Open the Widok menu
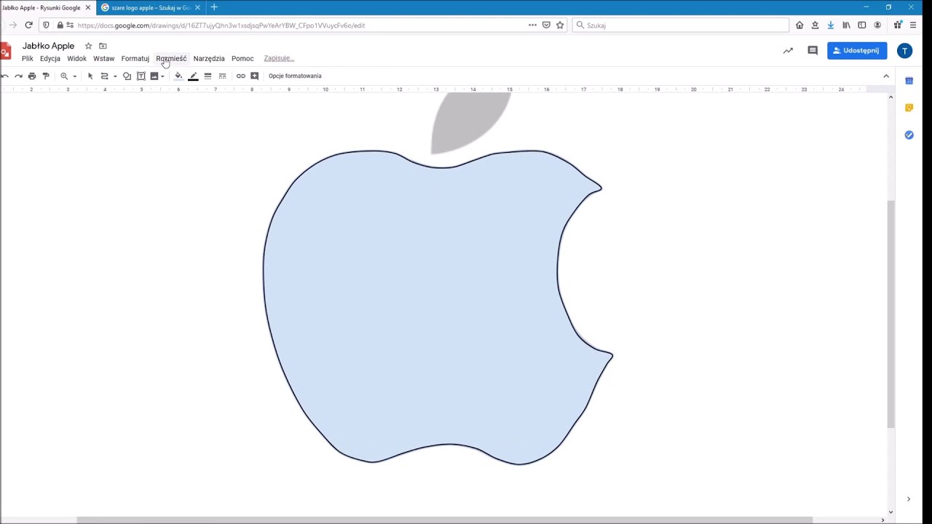The width and height of the screenshot is (932, 524). [x=76, y=58]
